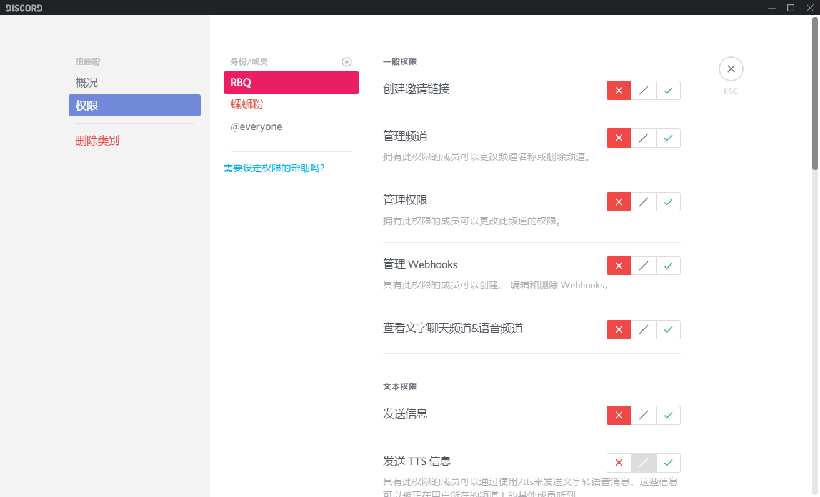Click the 扭曲粉 category heading

(87, 62)
